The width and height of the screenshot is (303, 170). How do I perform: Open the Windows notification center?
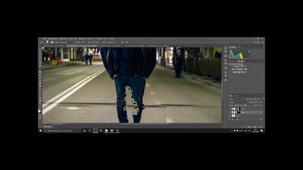261,130
